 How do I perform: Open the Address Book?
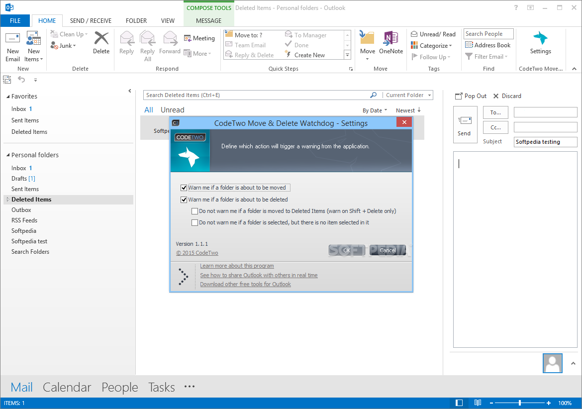point(487,45)
